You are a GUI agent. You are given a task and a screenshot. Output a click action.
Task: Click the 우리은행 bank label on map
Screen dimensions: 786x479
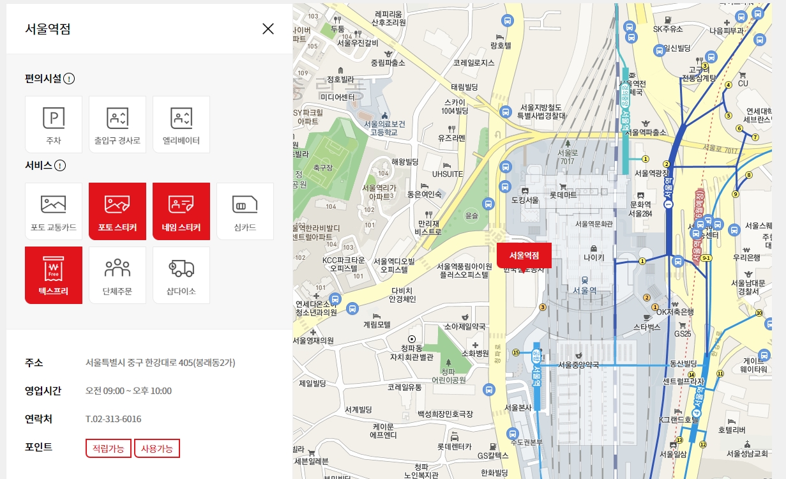(746, 257)
